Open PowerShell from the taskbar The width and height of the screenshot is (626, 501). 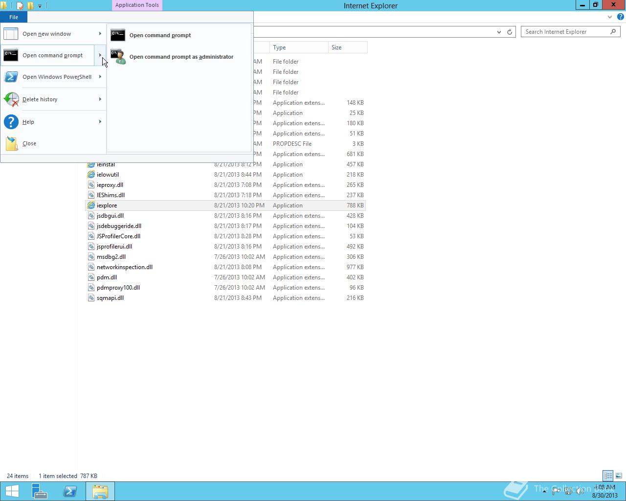tap(70, 491)
